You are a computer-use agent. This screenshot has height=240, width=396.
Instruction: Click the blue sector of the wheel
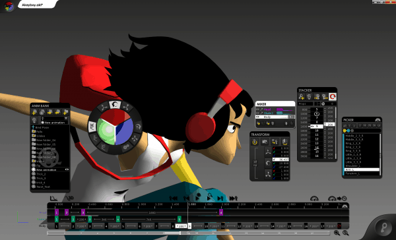pos(124,131)
